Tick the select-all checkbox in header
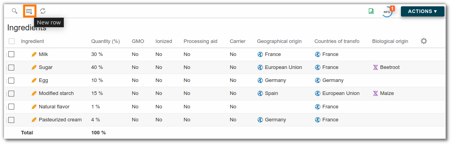The image size is (452, 145). 11,41
